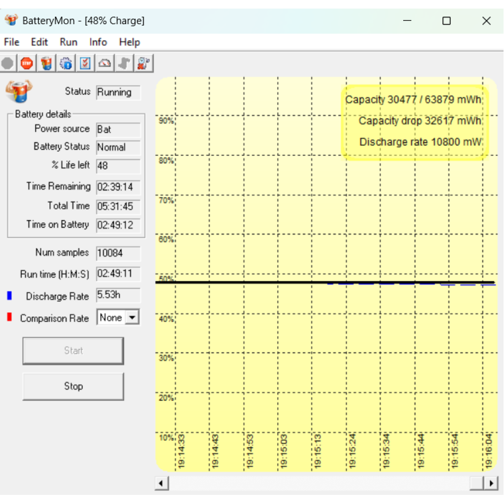Expand the Comparison Rate dropdown
Viewport: 504px width, 504px height.
click(x=132, y=318)
